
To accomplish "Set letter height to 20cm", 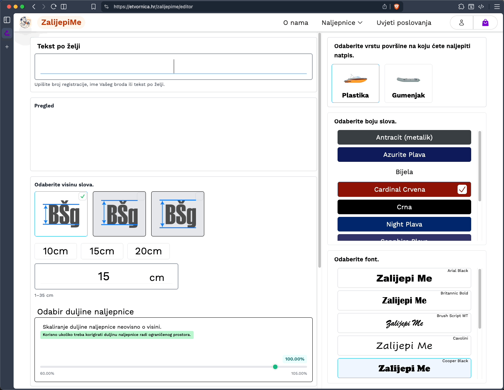I will tap(148, 251).
